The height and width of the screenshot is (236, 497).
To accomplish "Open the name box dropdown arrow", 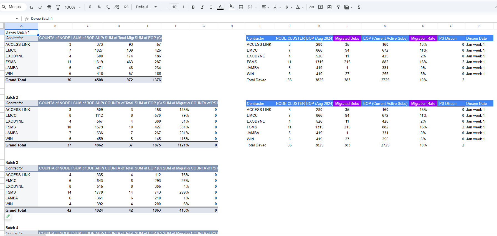I will tap(17, 19).
